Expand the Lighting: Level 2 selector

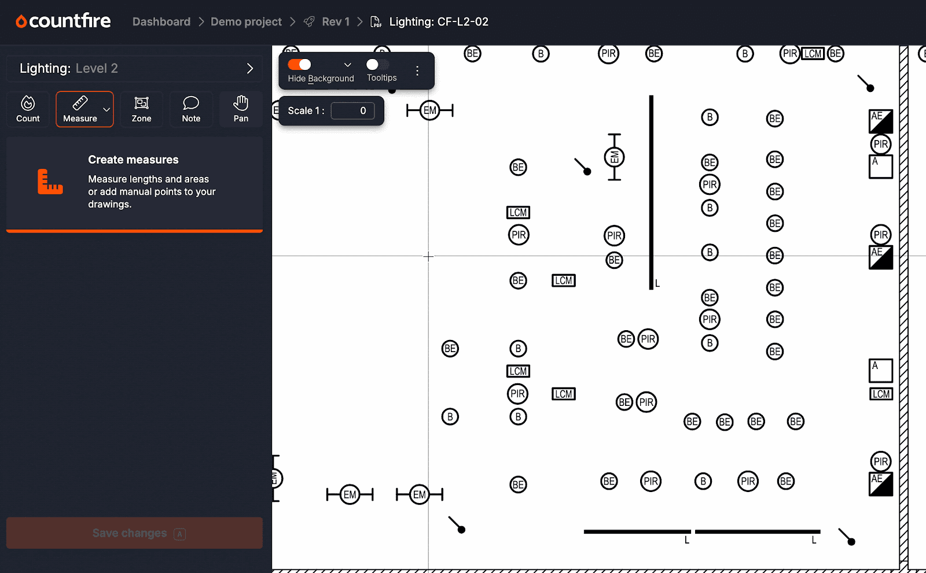click(134, 68)
